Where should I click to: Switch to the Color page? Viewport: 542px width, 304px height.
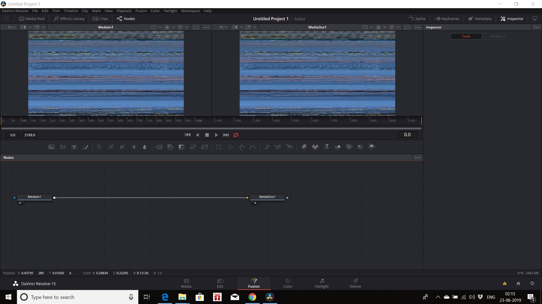(288, 283)
